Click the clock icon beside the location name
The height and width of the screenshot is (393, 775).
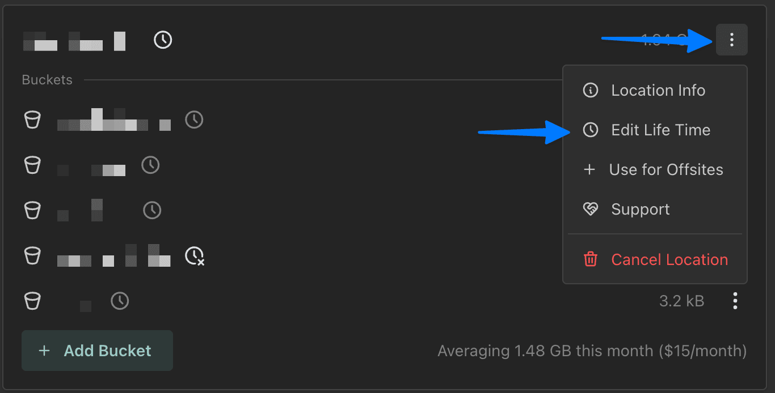coord(163,40)
